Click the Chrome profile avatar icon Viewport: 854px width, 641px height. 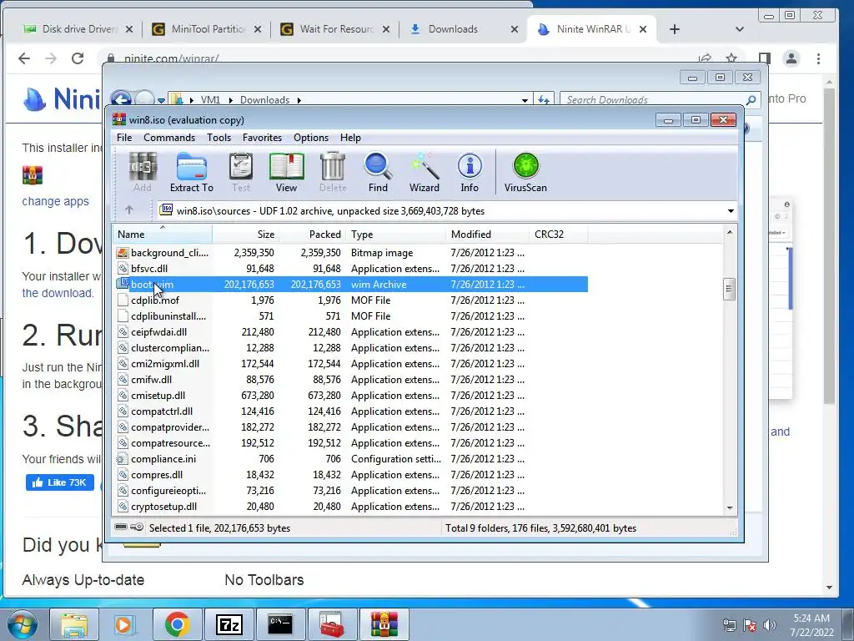pyautogui.click(x=791, y=58)
